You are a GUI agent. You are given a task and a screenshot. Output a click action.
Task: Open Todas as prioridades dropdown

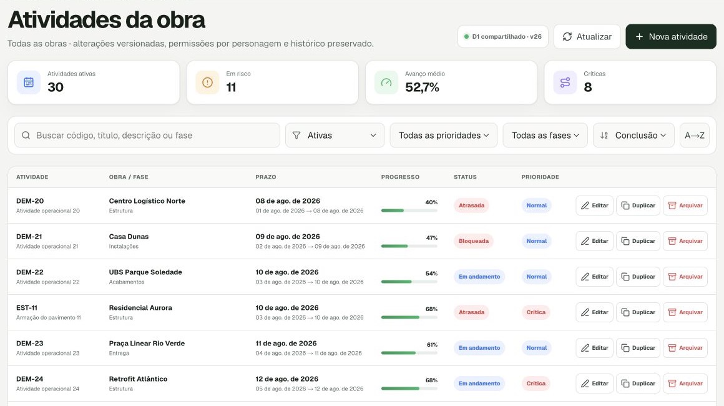[444, 136]
